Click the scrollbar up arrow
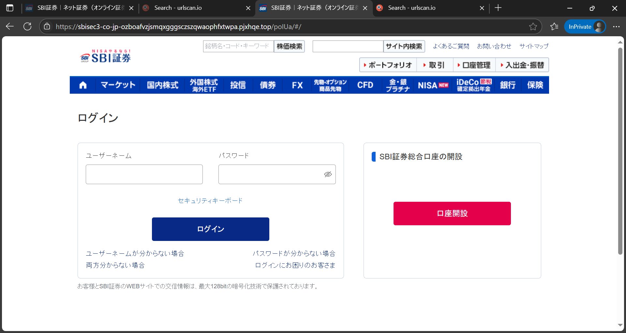This screenshot has width=626, height=333. pyautogui.click(x=620, y=42)
